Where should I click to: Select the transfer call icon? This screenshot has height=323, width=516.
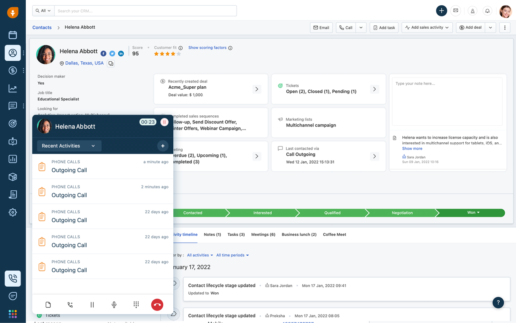coord(70,305)
